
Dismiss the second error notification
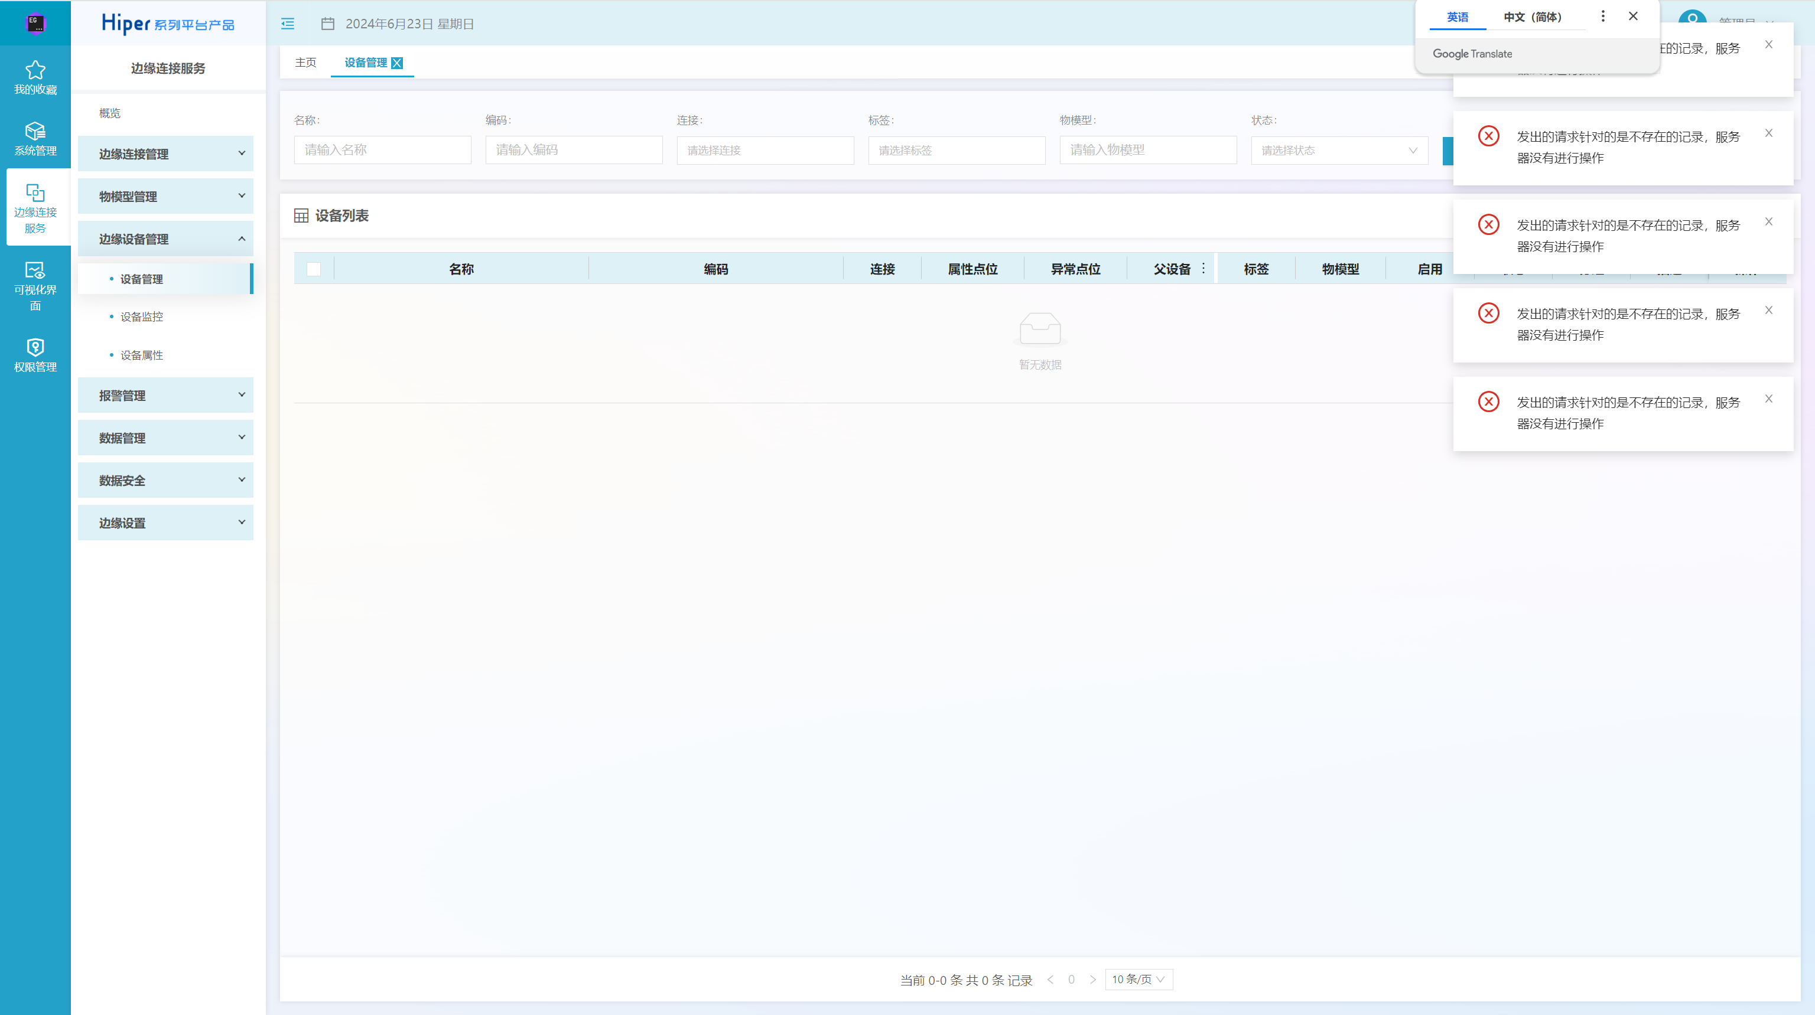[1768, 133]
